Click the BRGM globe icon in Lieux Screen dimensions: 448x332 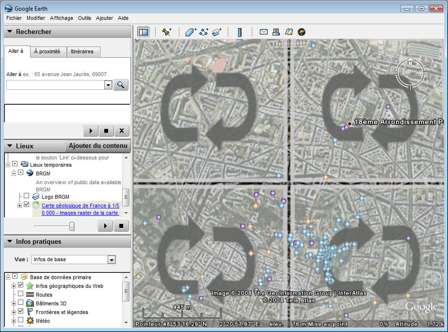point(30,173)
